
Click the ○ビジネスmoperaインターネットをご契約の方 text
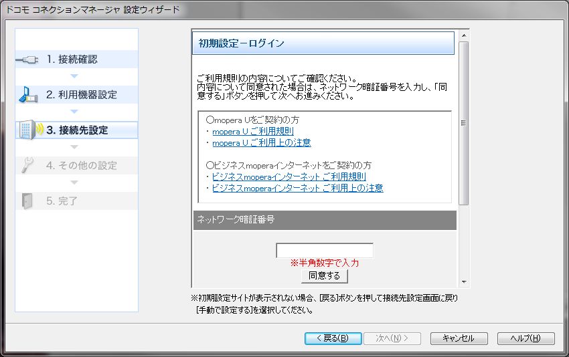[x=289, y=165]
